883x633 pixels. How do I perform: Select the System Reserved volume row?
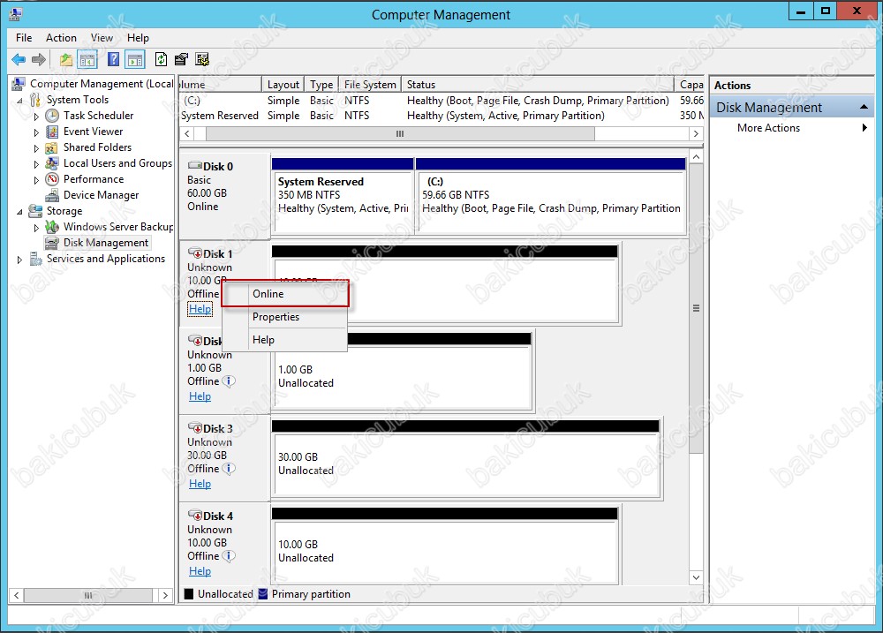click(441, 116)
